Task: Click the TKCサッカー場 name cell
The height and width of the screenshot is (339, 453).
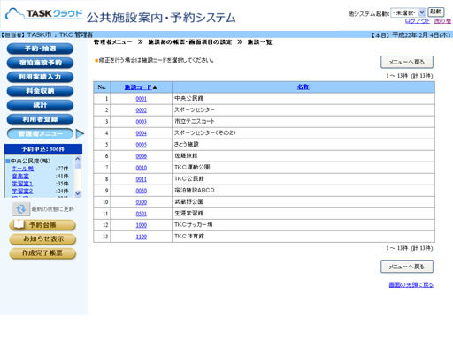Action: pyautogui.click(x=303, y=225)
